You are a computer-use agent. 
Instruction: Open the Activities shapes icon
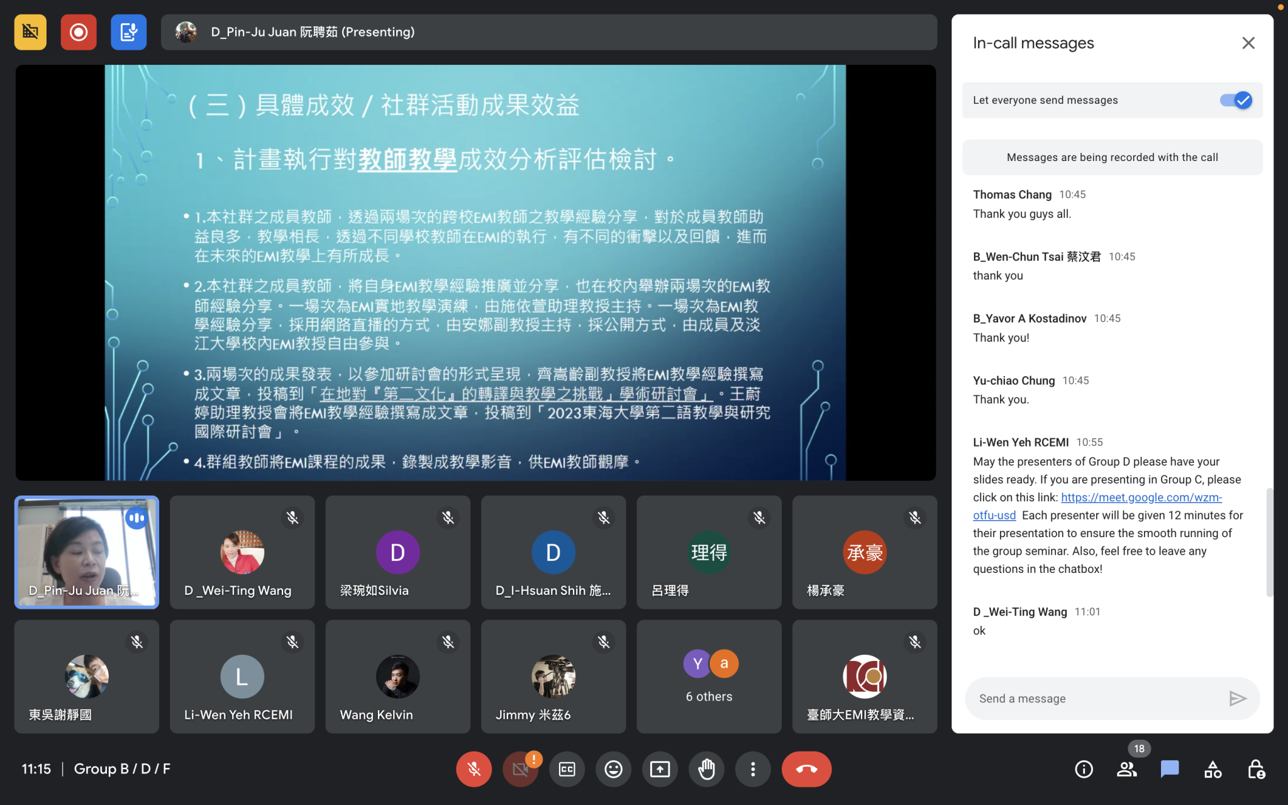click(x=1213, y=769)
